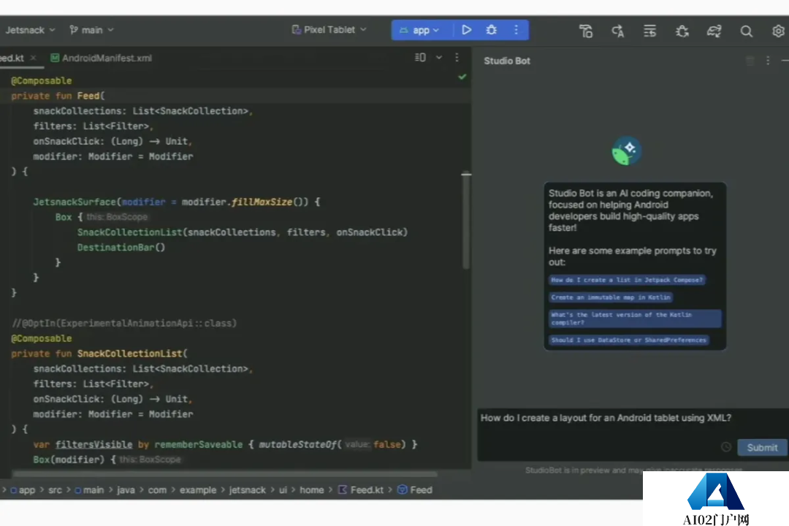The height and width of the screenshot is (526, 789).
Task: Open editor tab options menu
Action: click(x=457, y=58)
